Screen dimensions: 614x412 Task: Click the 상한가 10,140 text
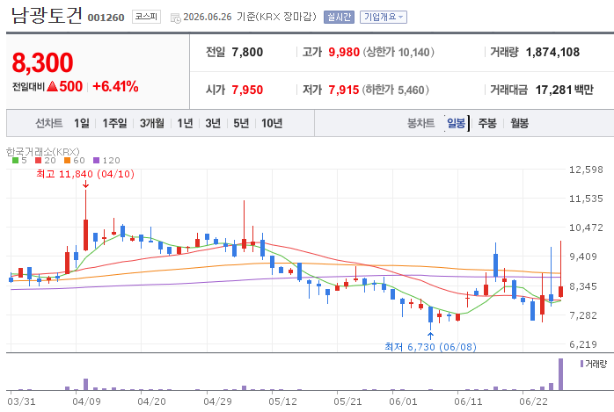pyautogui.click(x=398, y=52)
